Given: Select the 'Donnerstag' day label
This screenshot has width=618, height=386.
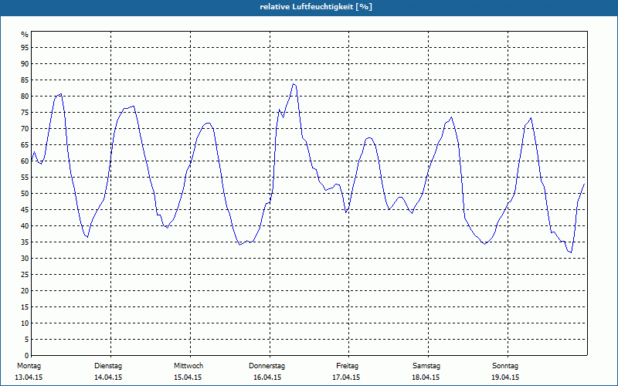Looking at the screenshot, I should coord(267,366).
